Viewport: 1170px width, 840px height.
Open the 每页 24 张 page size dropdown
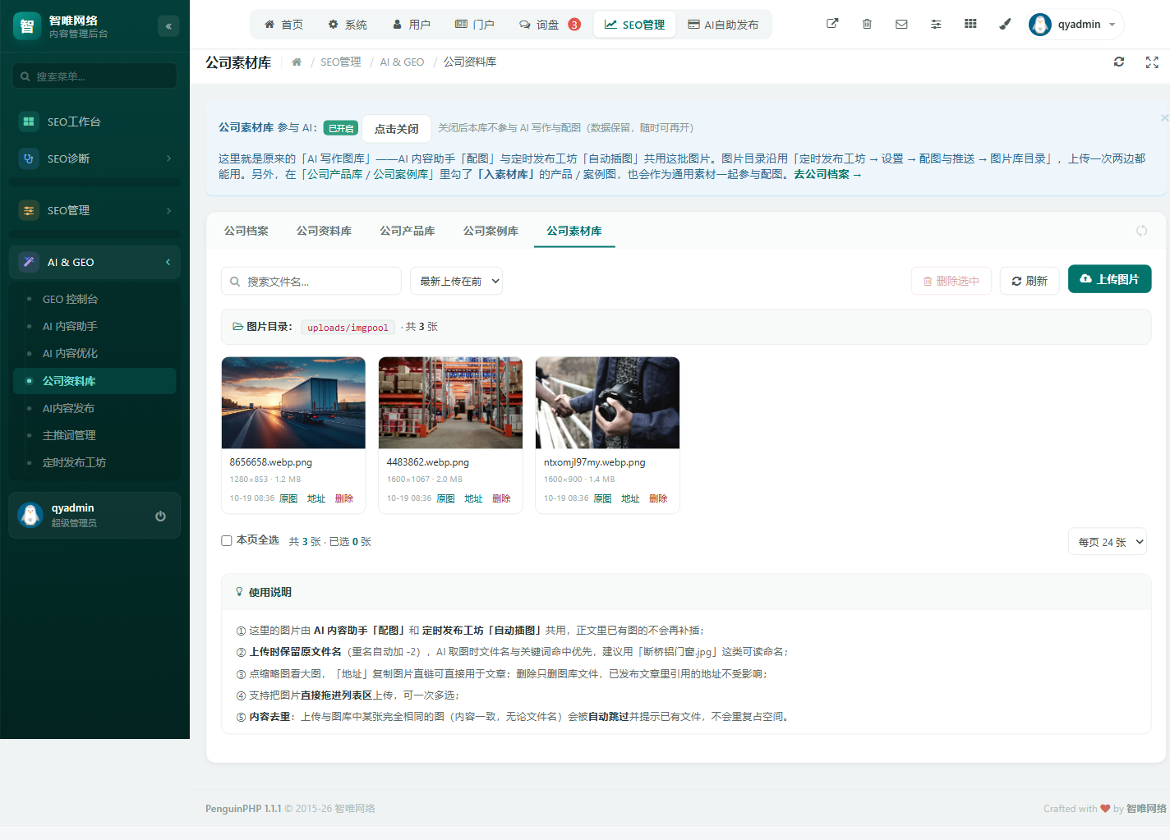click(1108, 542)
